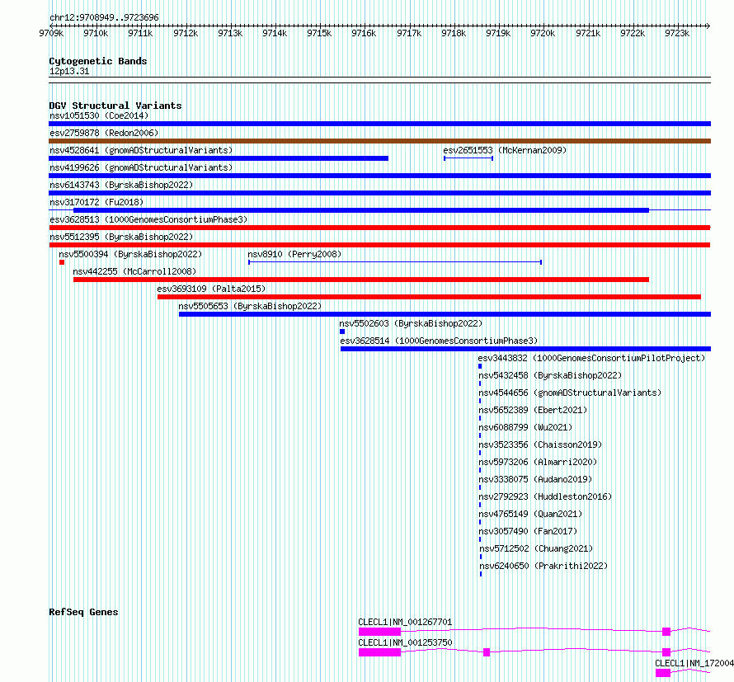Screen dimensions: 734x682
Task: Click the 9712k ruler tick label
Action: click(x=186, y=33)
